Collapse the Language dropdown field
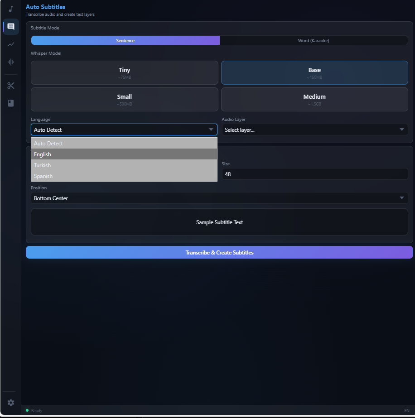Screen dimensions: 415x418 [124, 130]
